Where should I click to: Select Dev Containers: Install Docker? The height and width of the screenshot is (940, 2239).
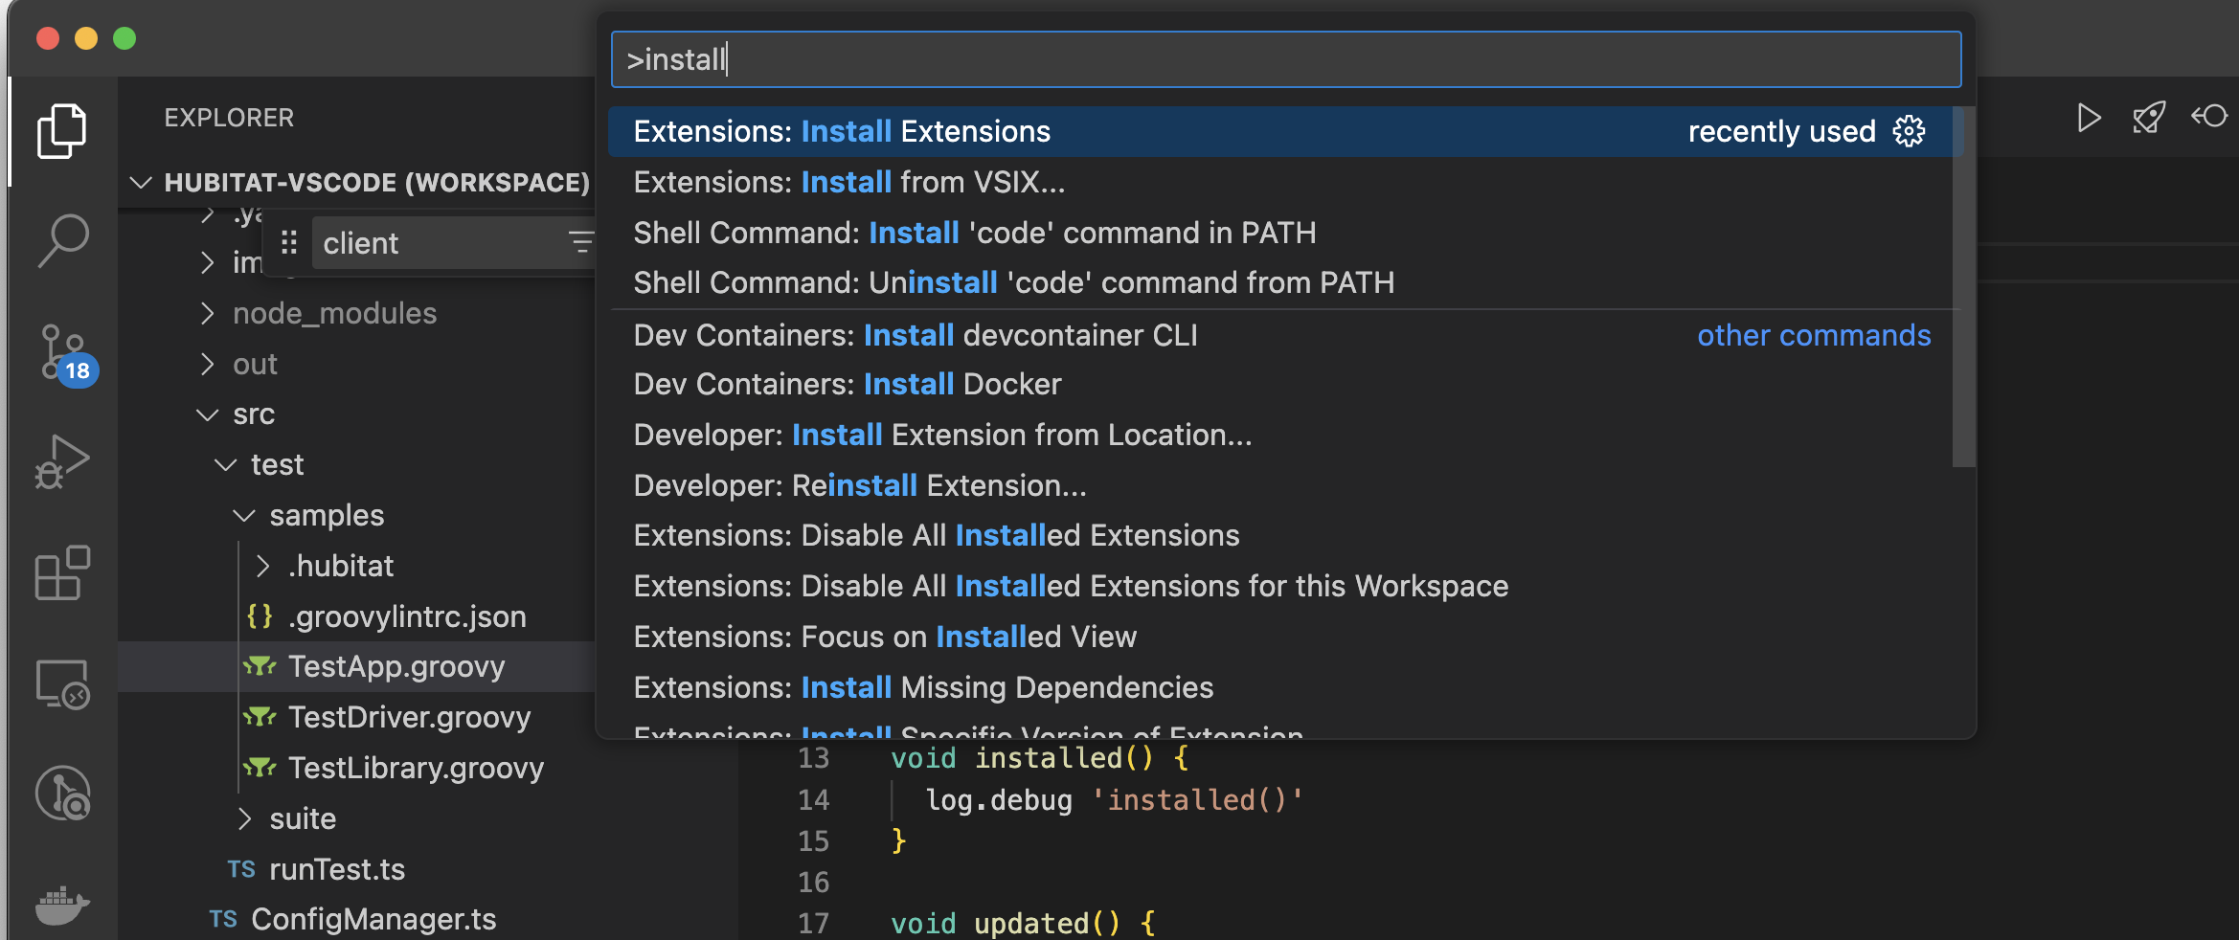[1285, 384]
